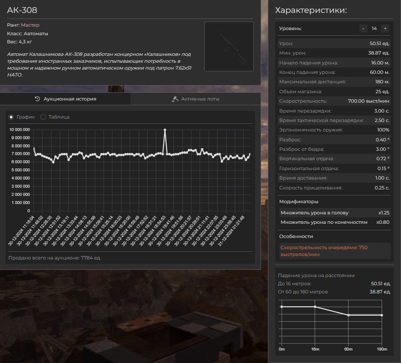Click the 60m point on damage falloff graph

348,315
